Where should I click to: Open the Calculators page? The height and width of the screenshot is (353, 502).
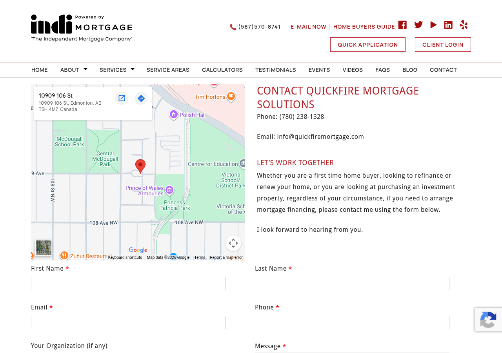(x=222, y=70)
